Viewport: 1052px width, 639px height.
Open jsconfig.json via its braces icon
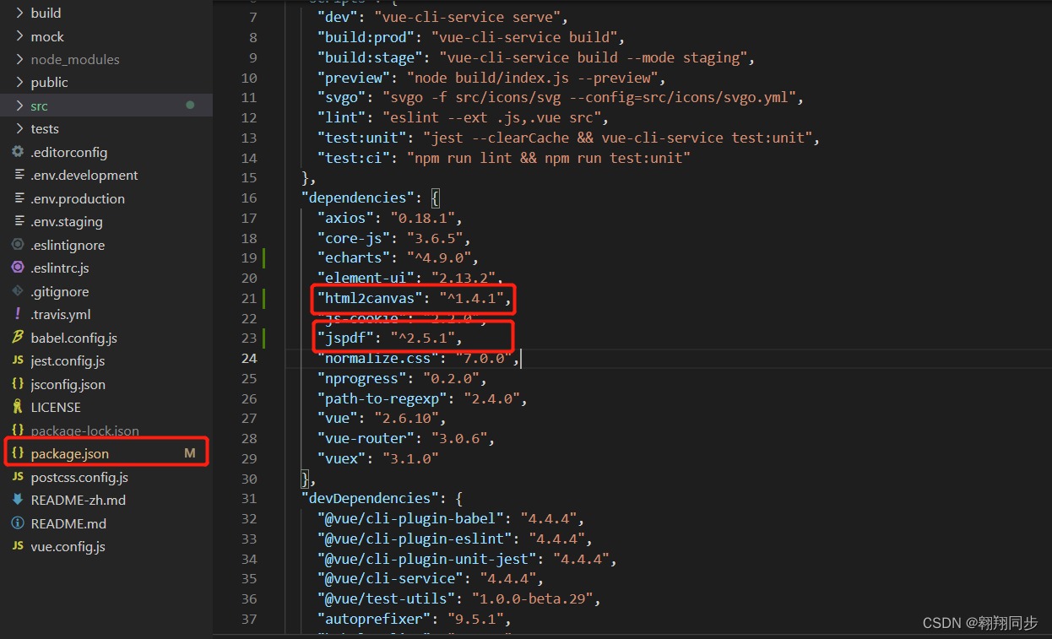19,383
